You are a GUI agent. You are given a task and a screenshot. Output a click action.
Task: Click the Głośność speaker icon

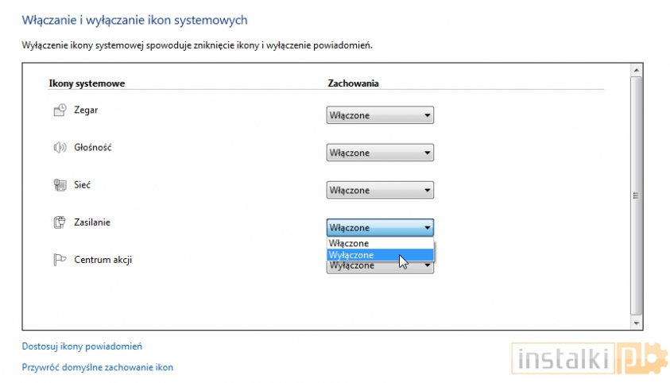pos(59,148)
